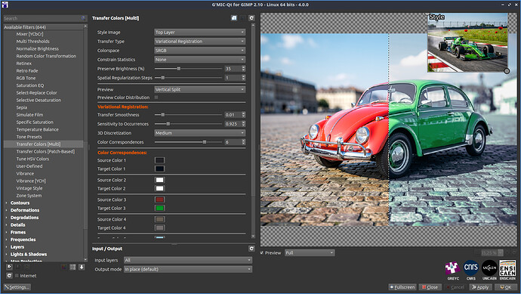Click the Apply button

tap(480, 286)
